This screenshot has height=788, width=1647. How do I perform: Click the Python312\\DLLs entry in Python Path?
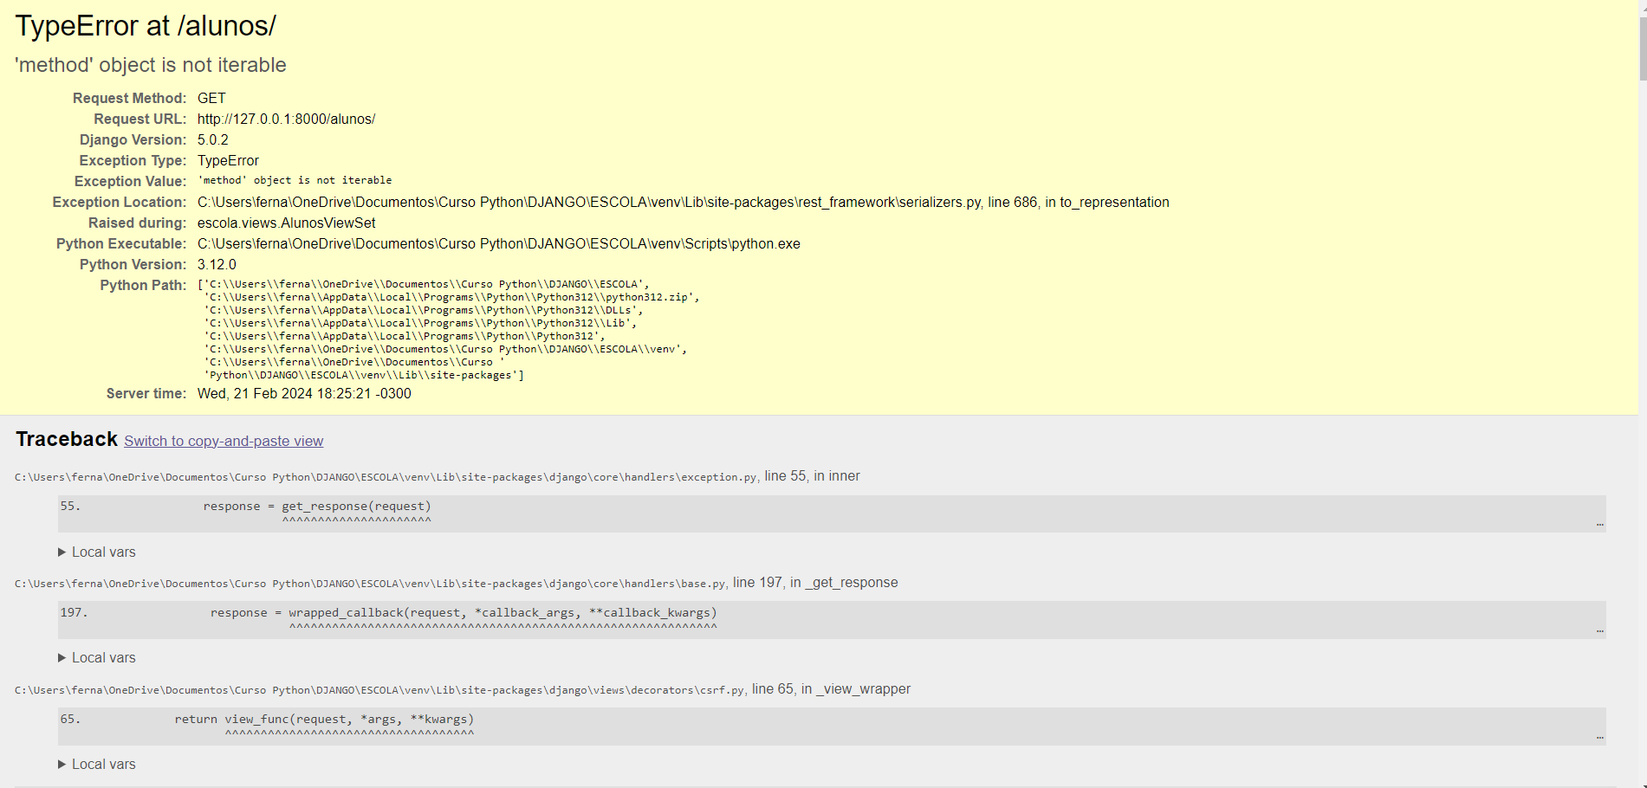pyautogui.click(x=424, y=310)
